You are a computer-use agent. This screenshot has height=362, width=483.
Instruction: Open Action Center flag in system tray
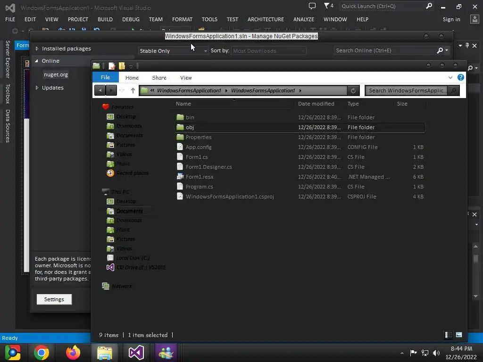tap(413, 353)
